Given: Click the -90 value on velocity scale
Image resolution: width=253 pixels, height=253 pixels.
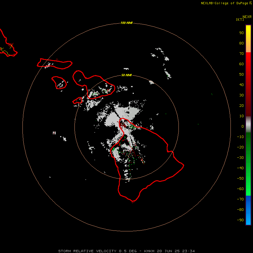Looking at the screenshot, I should [x=240, y=220].
